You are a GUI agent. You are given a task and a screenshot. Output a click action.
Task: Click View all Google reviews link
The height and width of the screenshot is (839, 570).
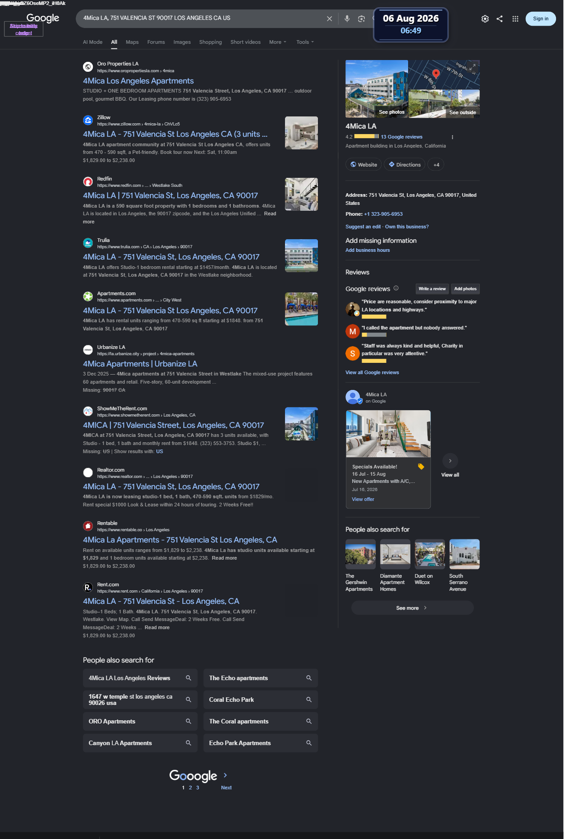pyautogui.click(x=372, y=372)
